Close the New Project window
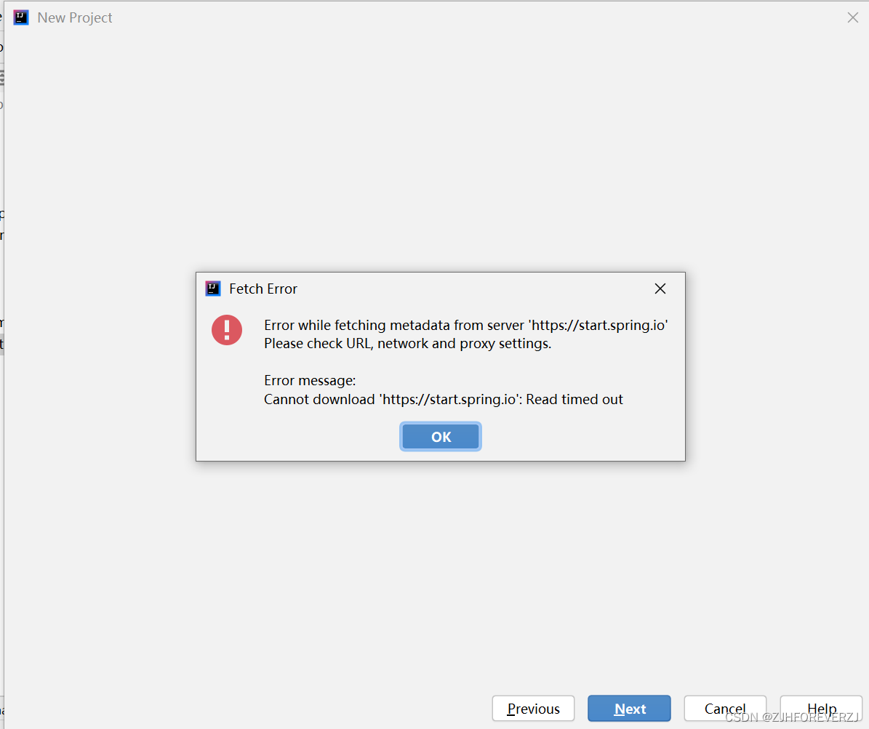This screenshot has height=729, width=869. (853, 17)
